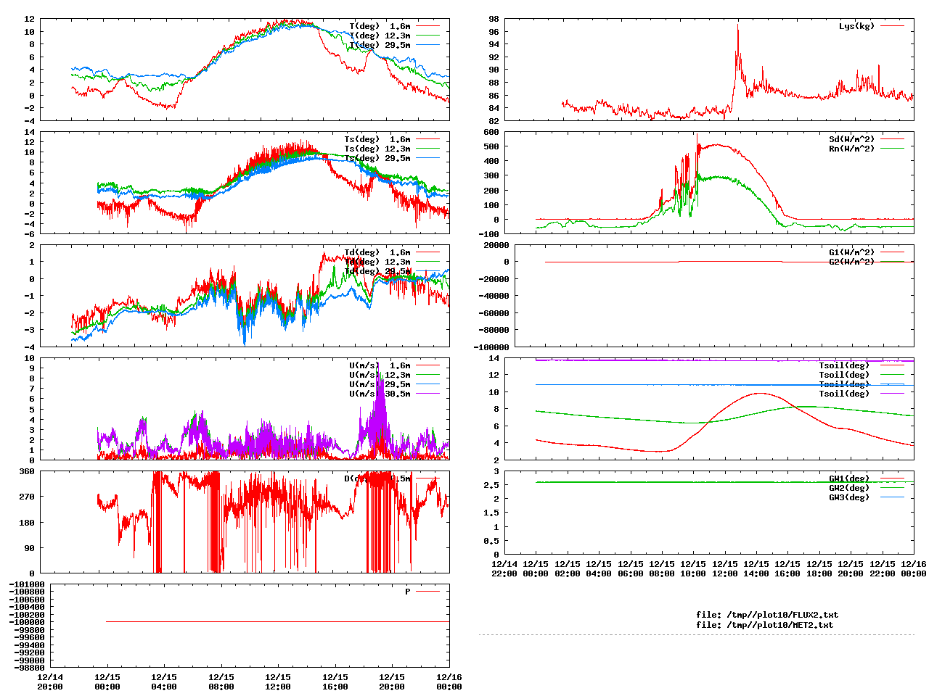
Task: Click the '600' tick on radiation plot axis
Action: point(491,132)
